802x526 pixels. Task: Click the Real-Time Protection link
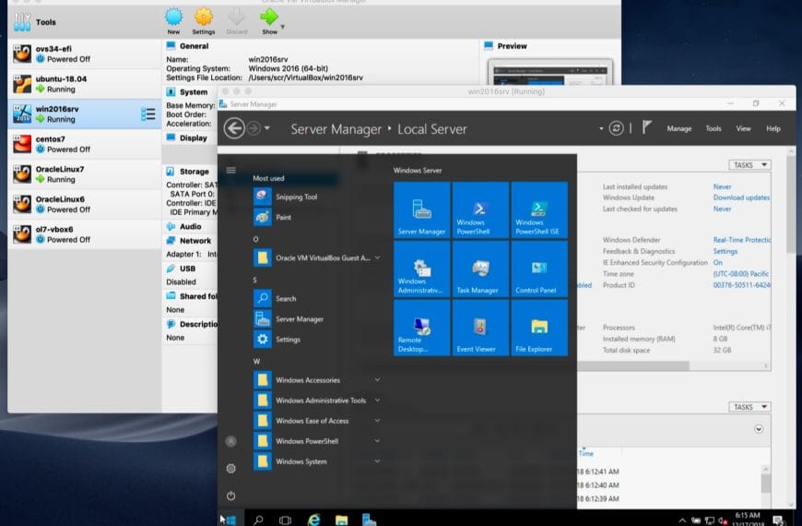(742, 240)
